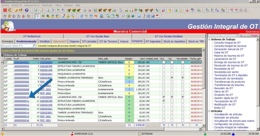Switch to the OT Lanzadas tab
This screenshot has width=260, height=136.
[89, 41]
